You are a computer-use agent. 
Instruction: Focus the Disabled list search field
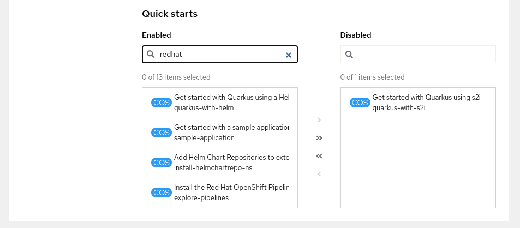(x=423, y=55)
